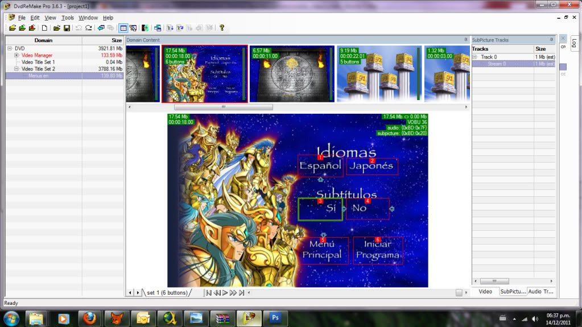Click the Domain column header

coord(43,40)
